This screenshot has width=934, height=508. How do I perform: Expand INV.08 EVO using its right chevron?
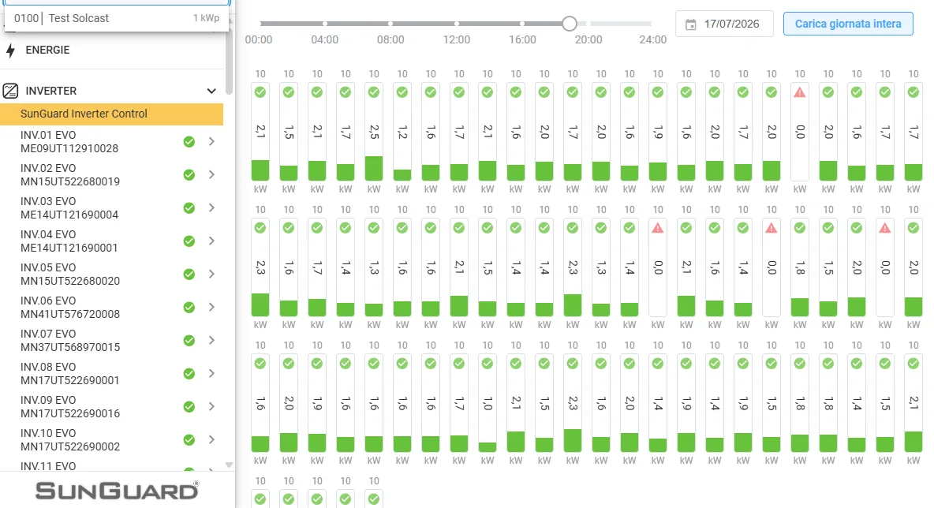211,373
